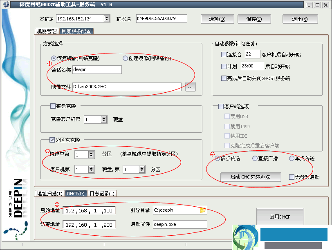Open the DHCP(D) tab
The image size is (332, 250).
[x=76, y=193]
